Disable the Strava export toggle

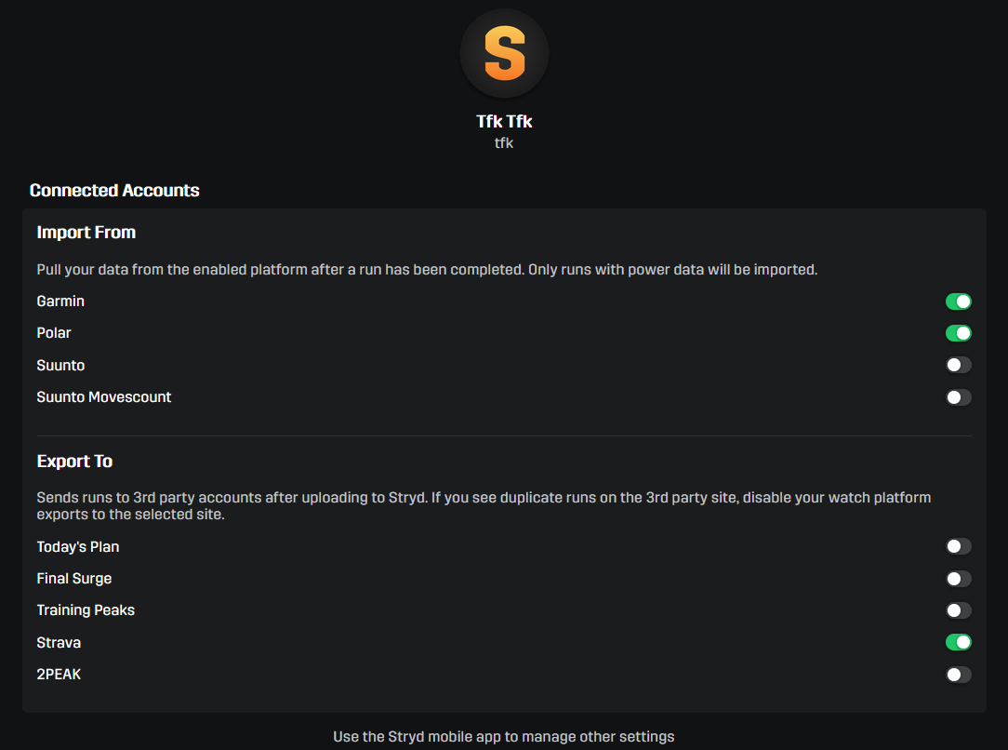point(958,642)
